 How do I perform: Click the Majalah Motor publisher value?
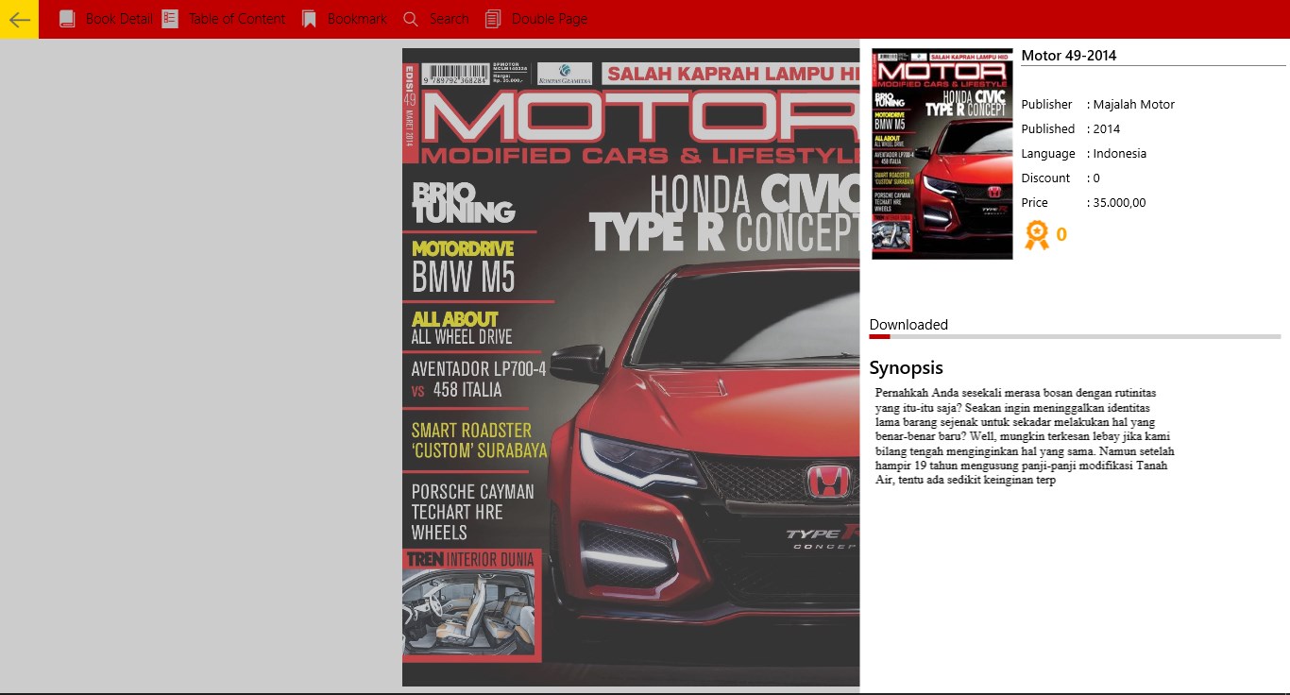coord(1133,105)
